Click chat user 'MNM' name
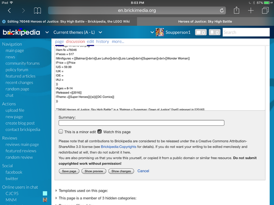Screen dimensions: 274x205 coord(11,200)
